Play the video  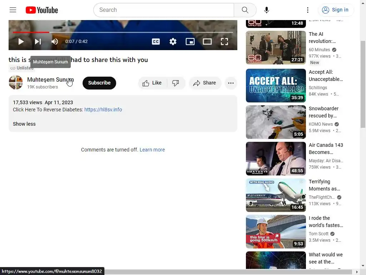(x=21, y=42)
